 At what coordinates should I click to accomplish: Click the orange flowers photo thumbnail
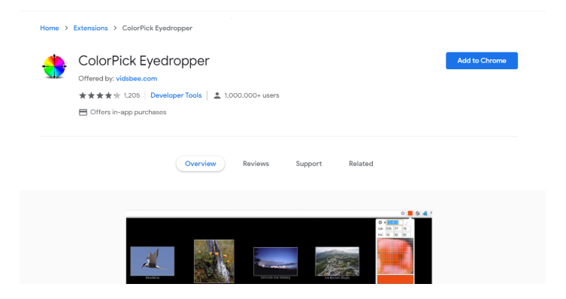click(214, 261)
